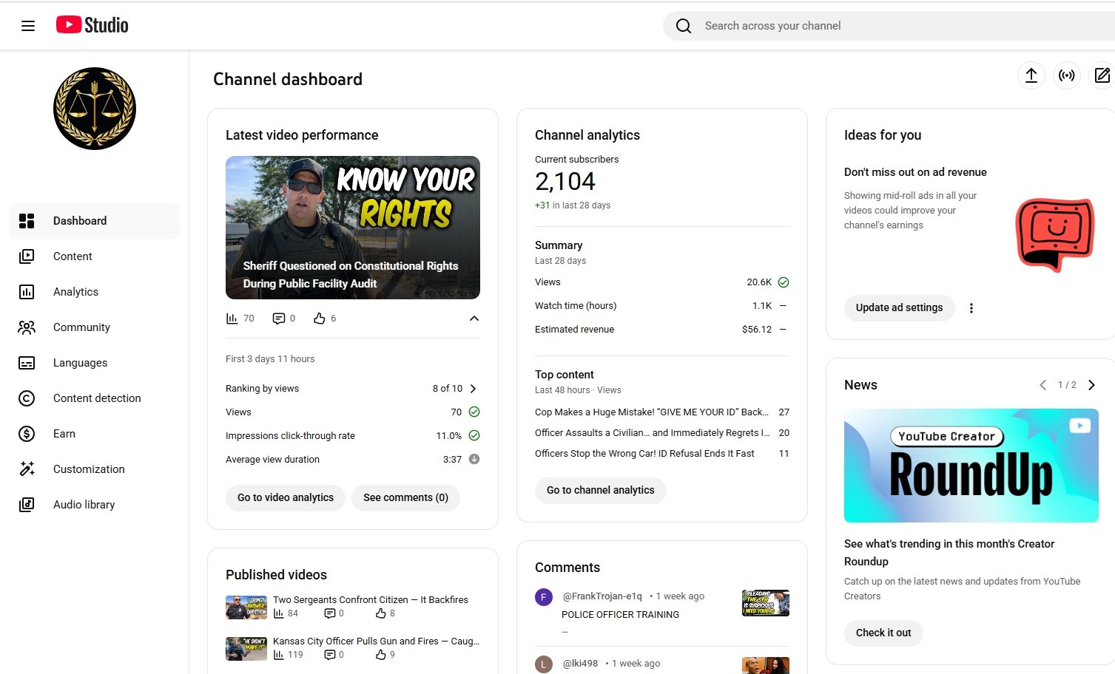1115x674 pixels.
Task: Go to previous News slide arrow
Action: 1042,385
